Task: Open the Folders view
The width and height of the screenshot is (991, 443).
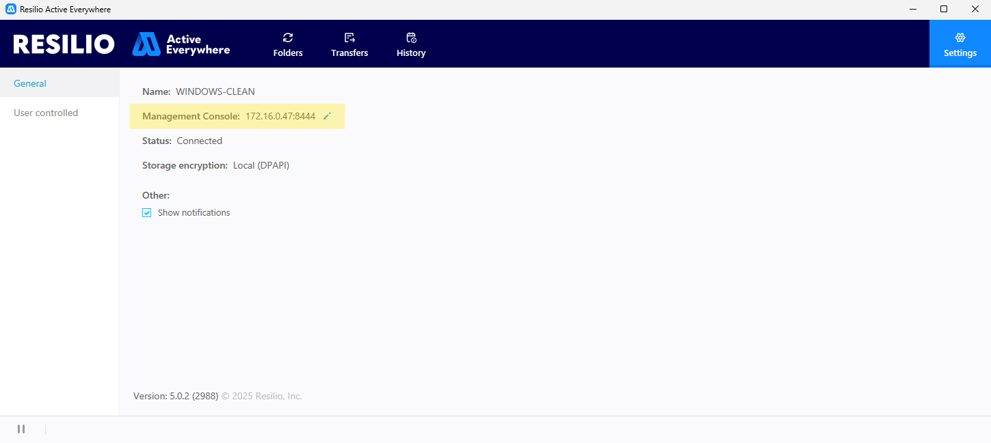Action: coord(288,44)
